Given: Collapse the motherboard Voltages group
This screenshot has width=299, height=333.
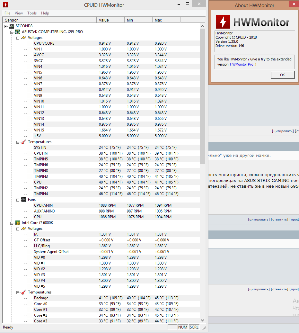Looking at the screenshot, I should pyautogui.click(x=18, y=38).
